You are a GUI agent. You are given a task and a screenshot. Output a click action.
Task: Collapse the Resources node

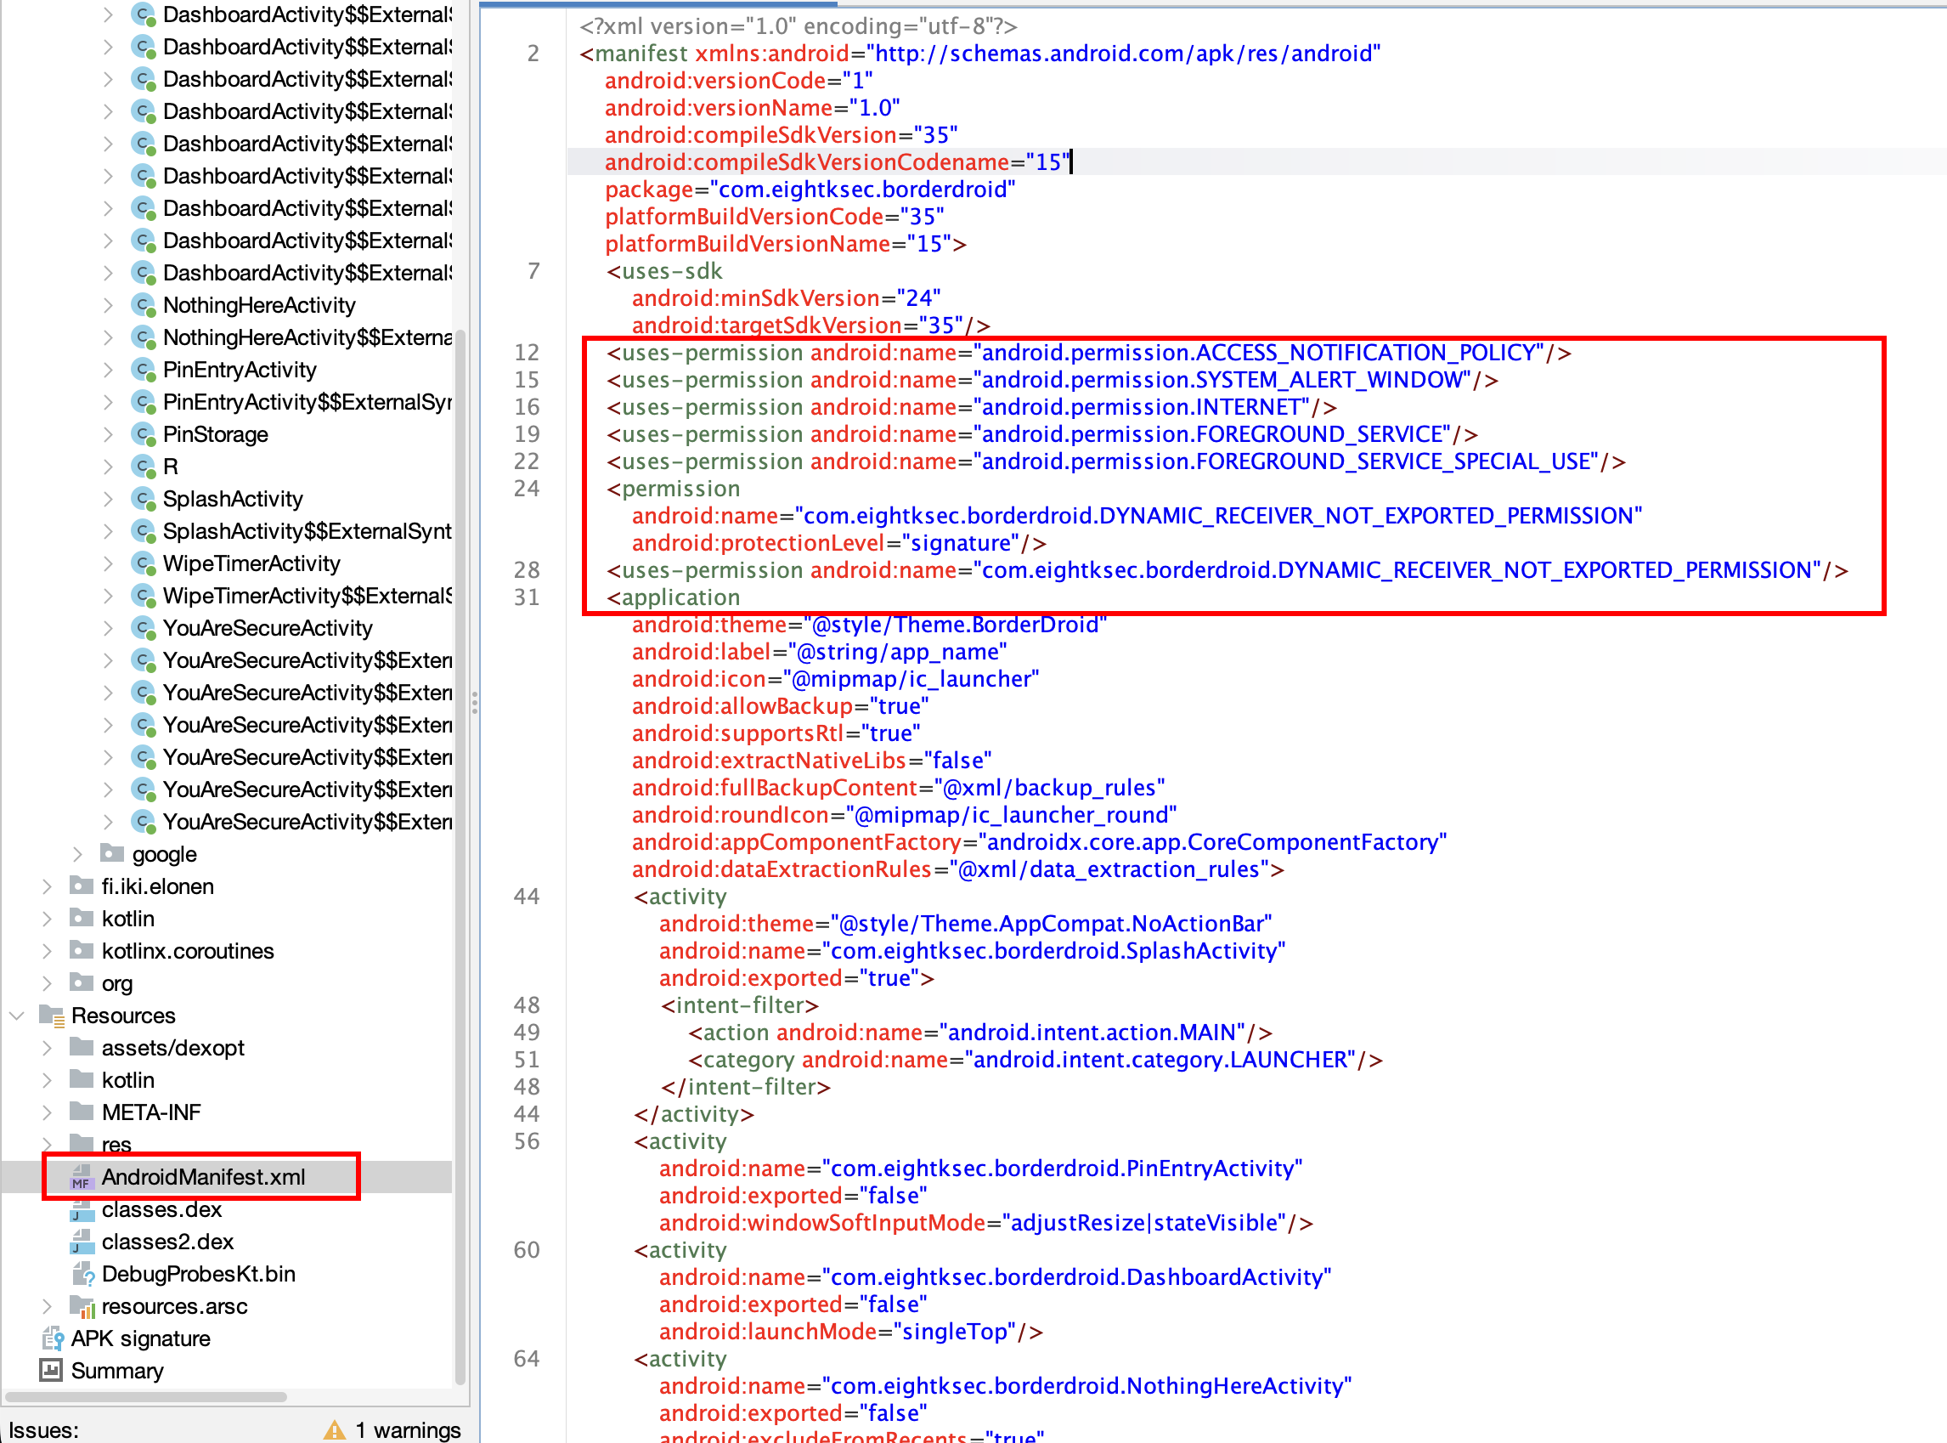pyautogui.click(x=16, y=1015)
